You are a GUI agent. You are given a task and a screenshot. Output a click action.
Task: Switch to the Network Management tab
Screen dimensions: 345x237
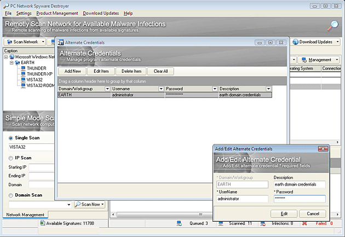pos(25,214)
